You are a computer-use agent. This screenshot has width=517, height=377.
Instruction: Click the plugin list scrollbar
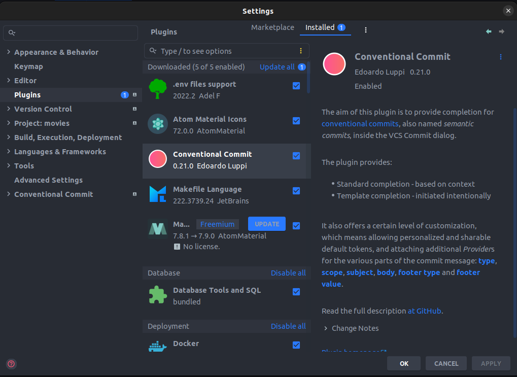click(x=308, y=77)
